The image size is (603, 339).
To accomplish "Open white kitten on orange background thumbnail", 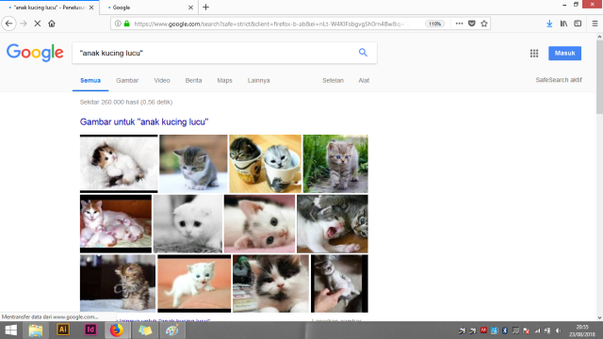I will (x=194, y=283).
